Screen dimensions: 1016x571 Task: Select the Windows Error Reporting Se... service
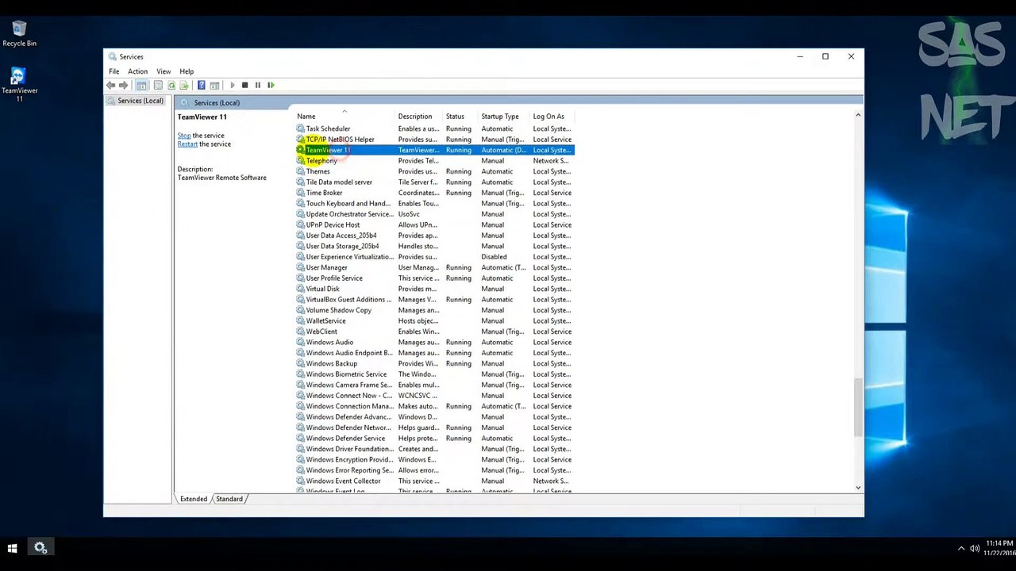pyautogui.click(x=350, y=470)
